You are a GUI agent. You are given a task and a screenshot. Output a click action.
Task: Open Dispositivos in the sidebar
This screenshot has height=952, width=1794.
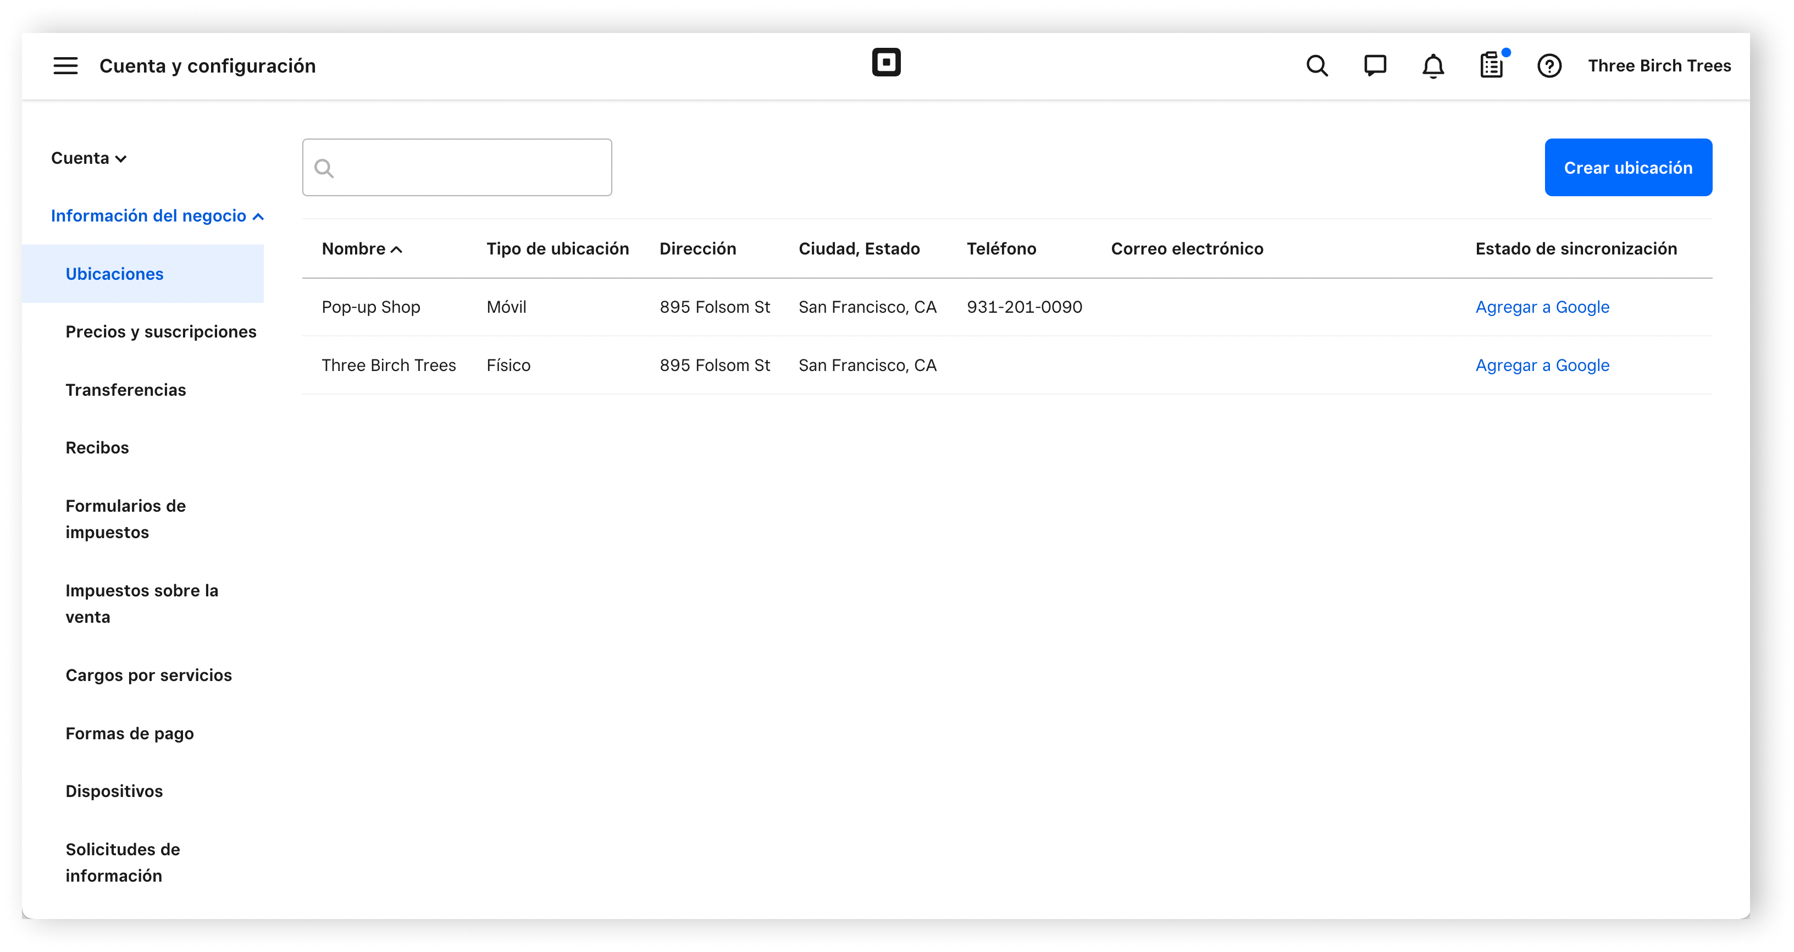click(114, 791)
